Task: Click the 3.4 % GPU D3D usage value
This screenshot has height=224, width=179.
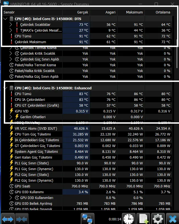Action: (83, 192)
